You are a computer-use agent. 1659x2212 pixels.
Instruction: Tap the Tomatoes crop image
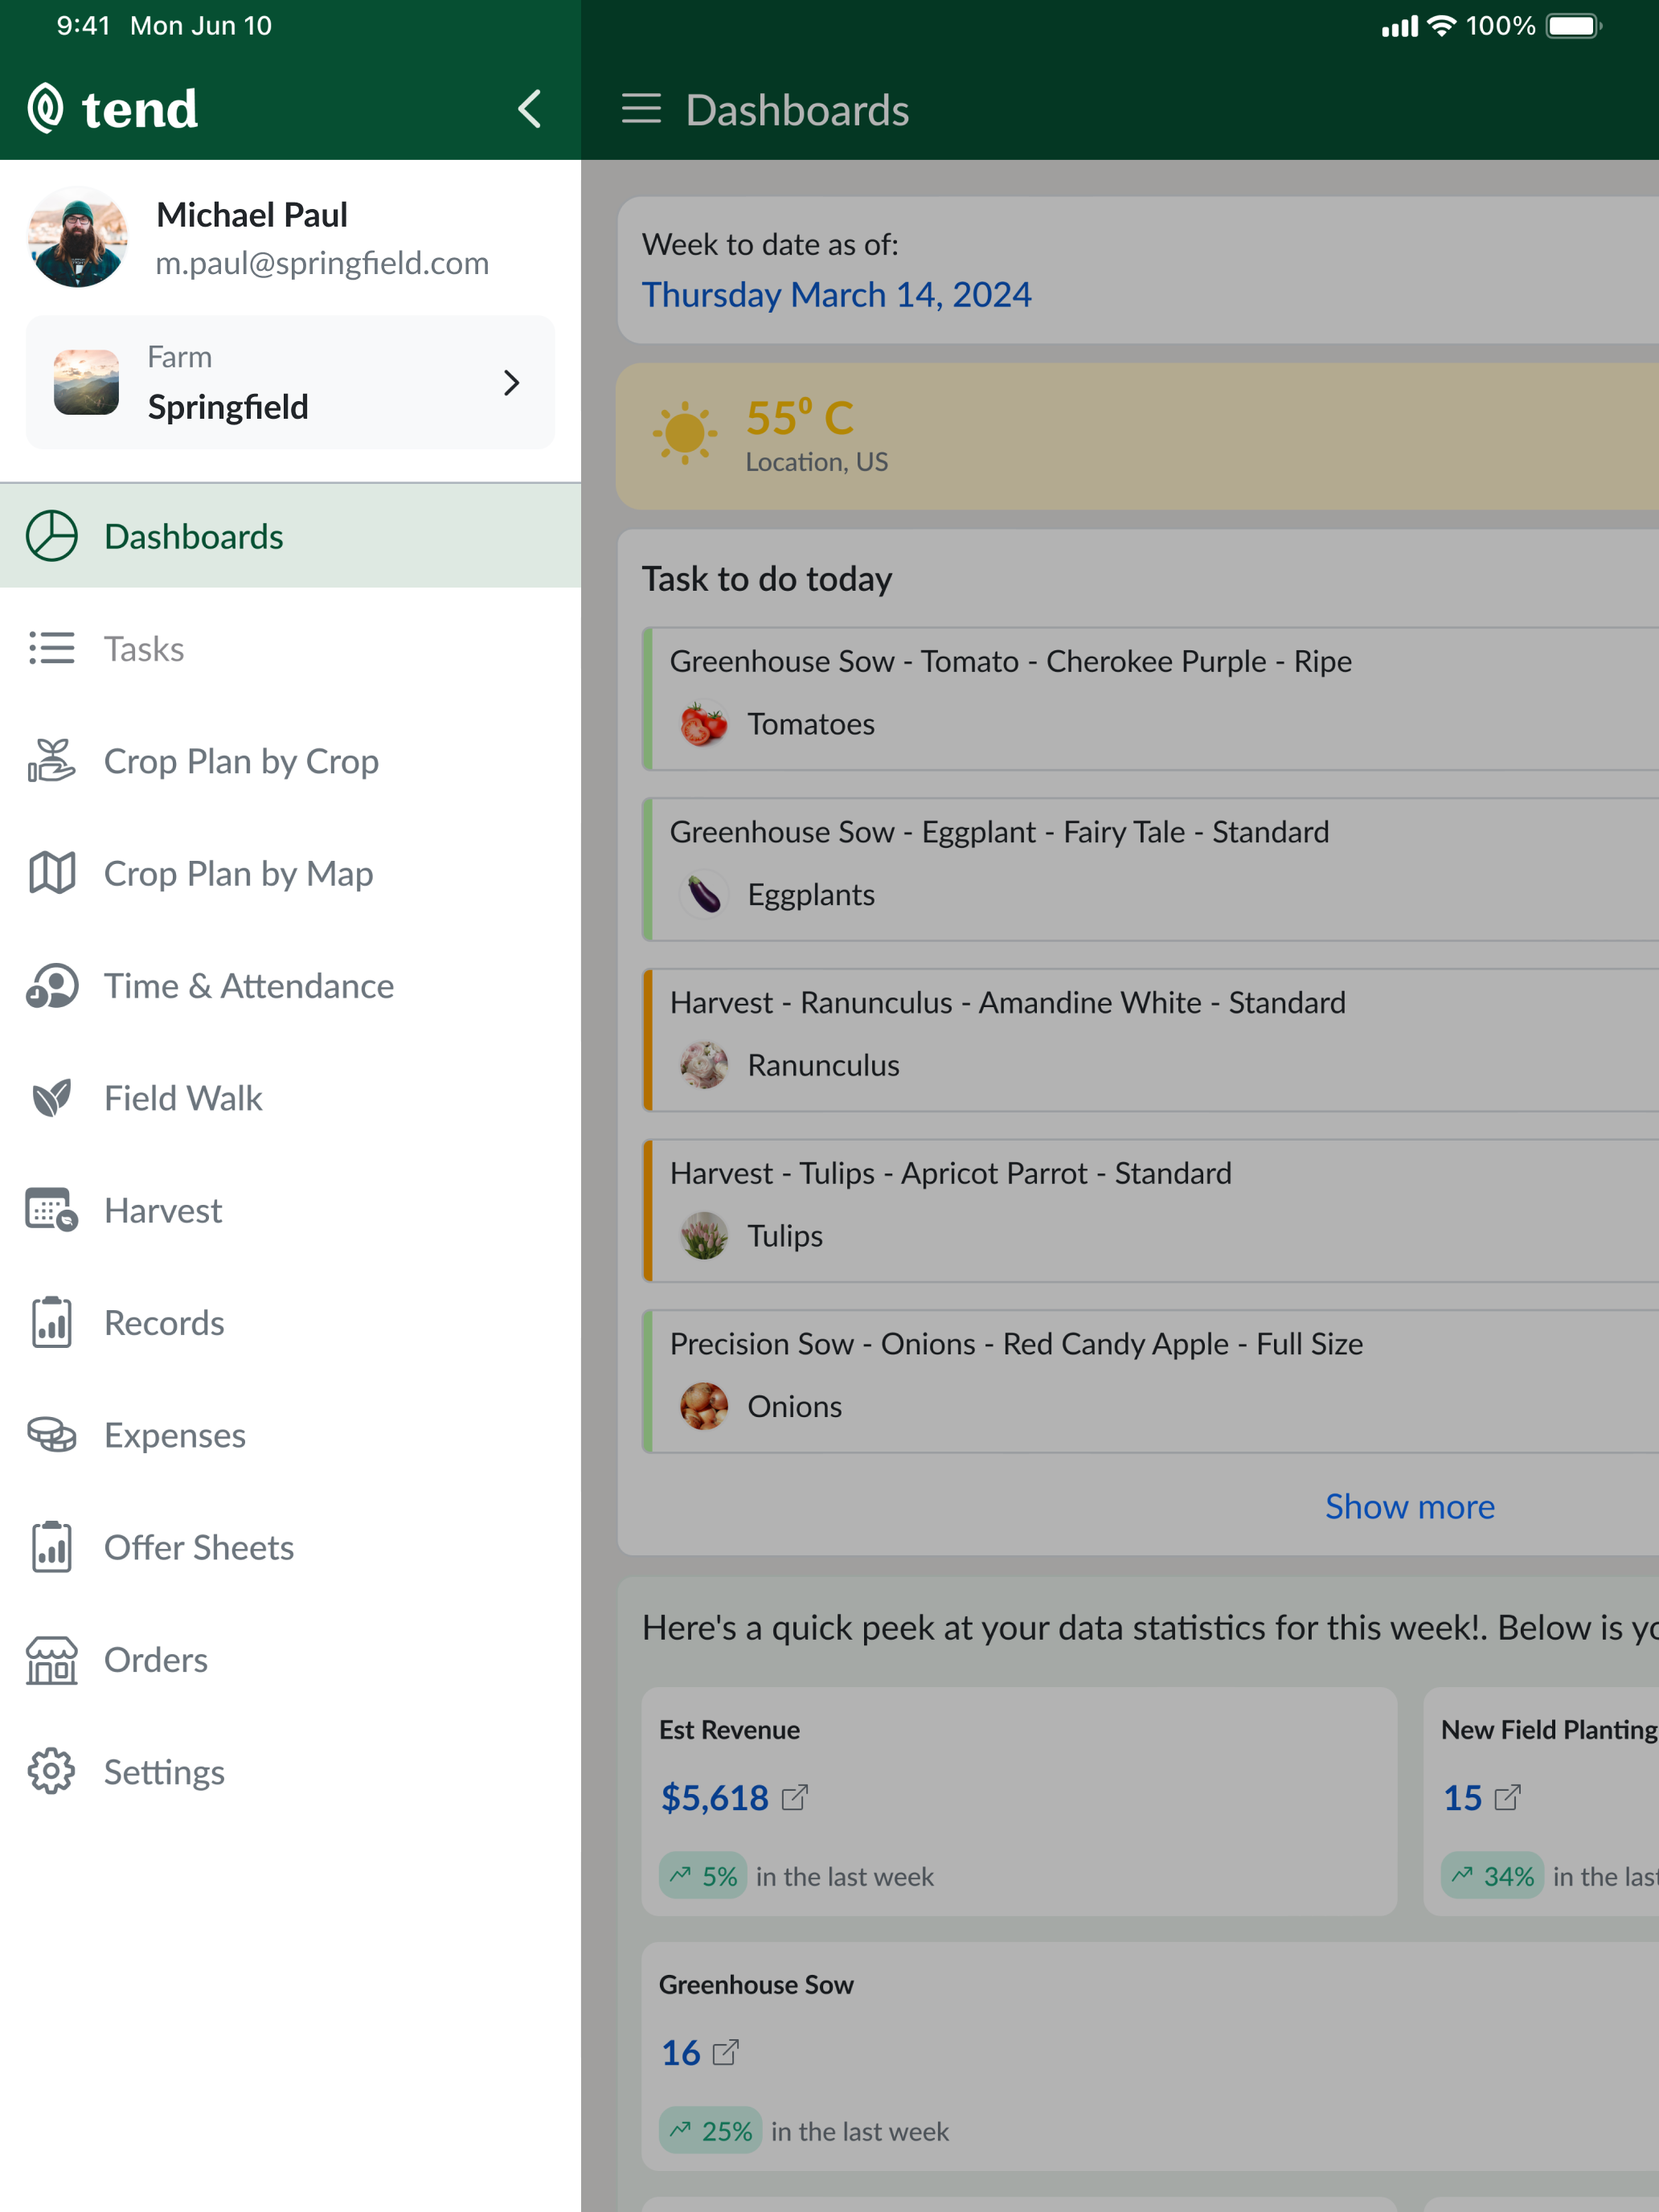point(704,724)
